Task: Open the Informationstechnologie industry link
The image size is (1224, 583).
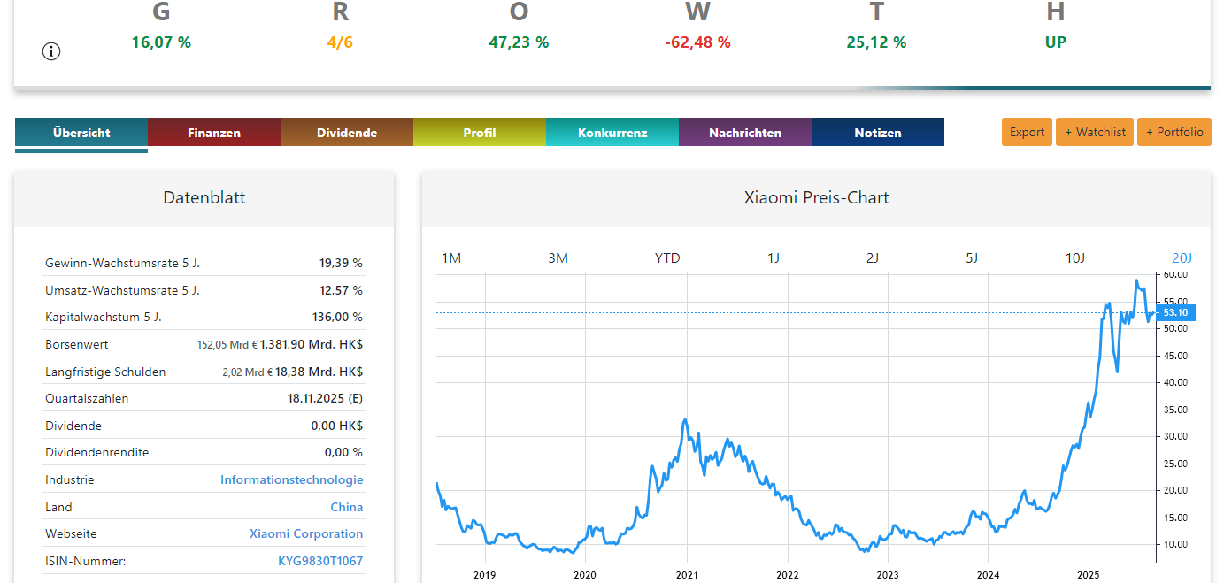Action: point(291,479)
